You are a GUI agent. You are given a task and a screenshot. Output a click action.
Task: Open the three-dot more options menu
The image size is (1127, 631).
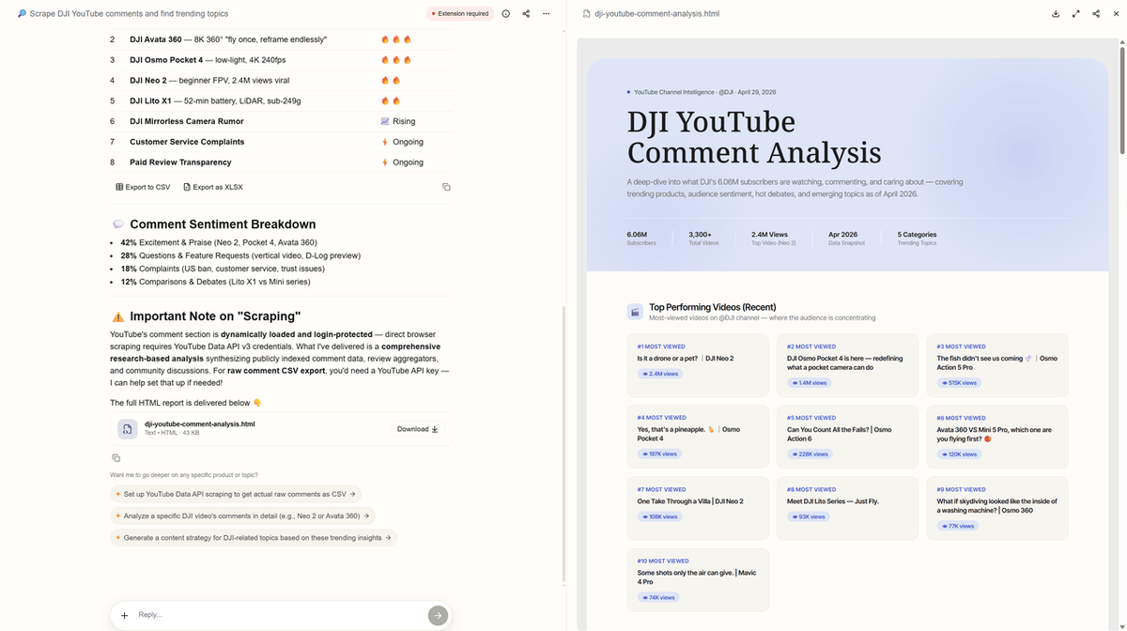tap(547, 14)
